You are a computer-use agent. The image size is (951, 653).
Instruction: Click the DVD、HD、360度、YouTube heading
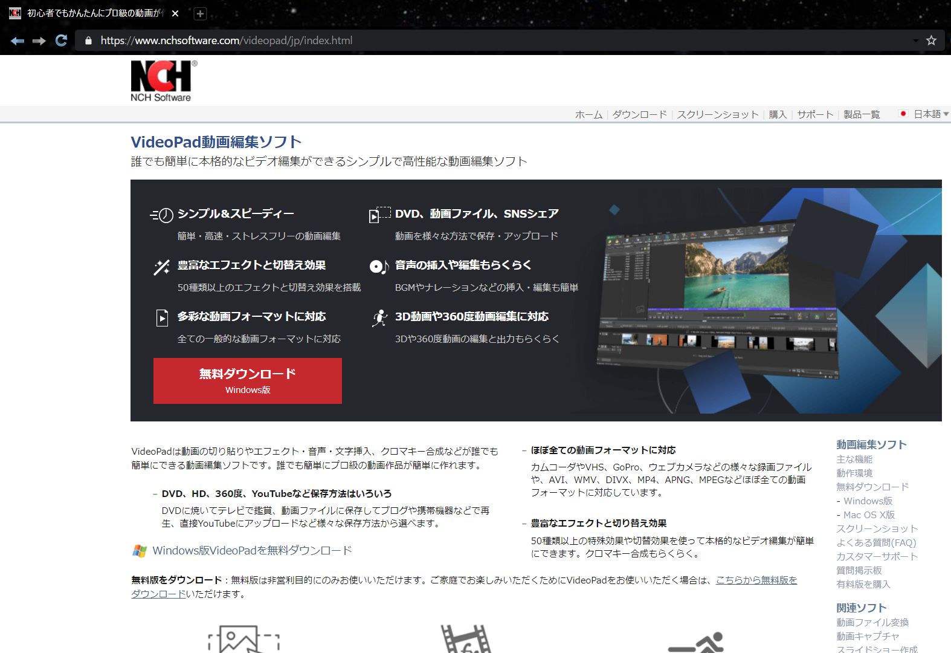pos(277,494)
